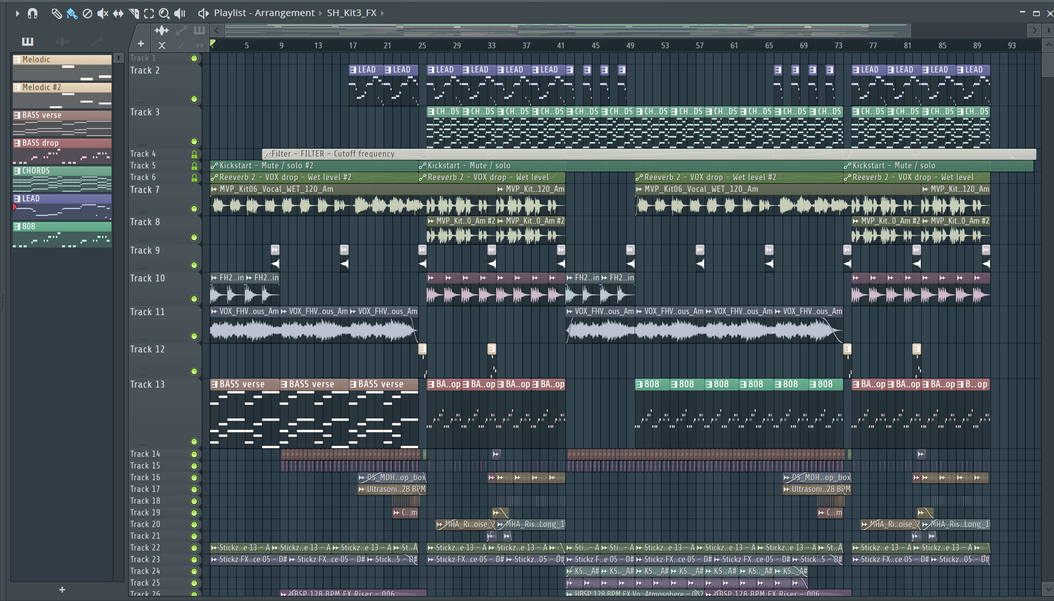Select the Delete tool

[87, 14]
